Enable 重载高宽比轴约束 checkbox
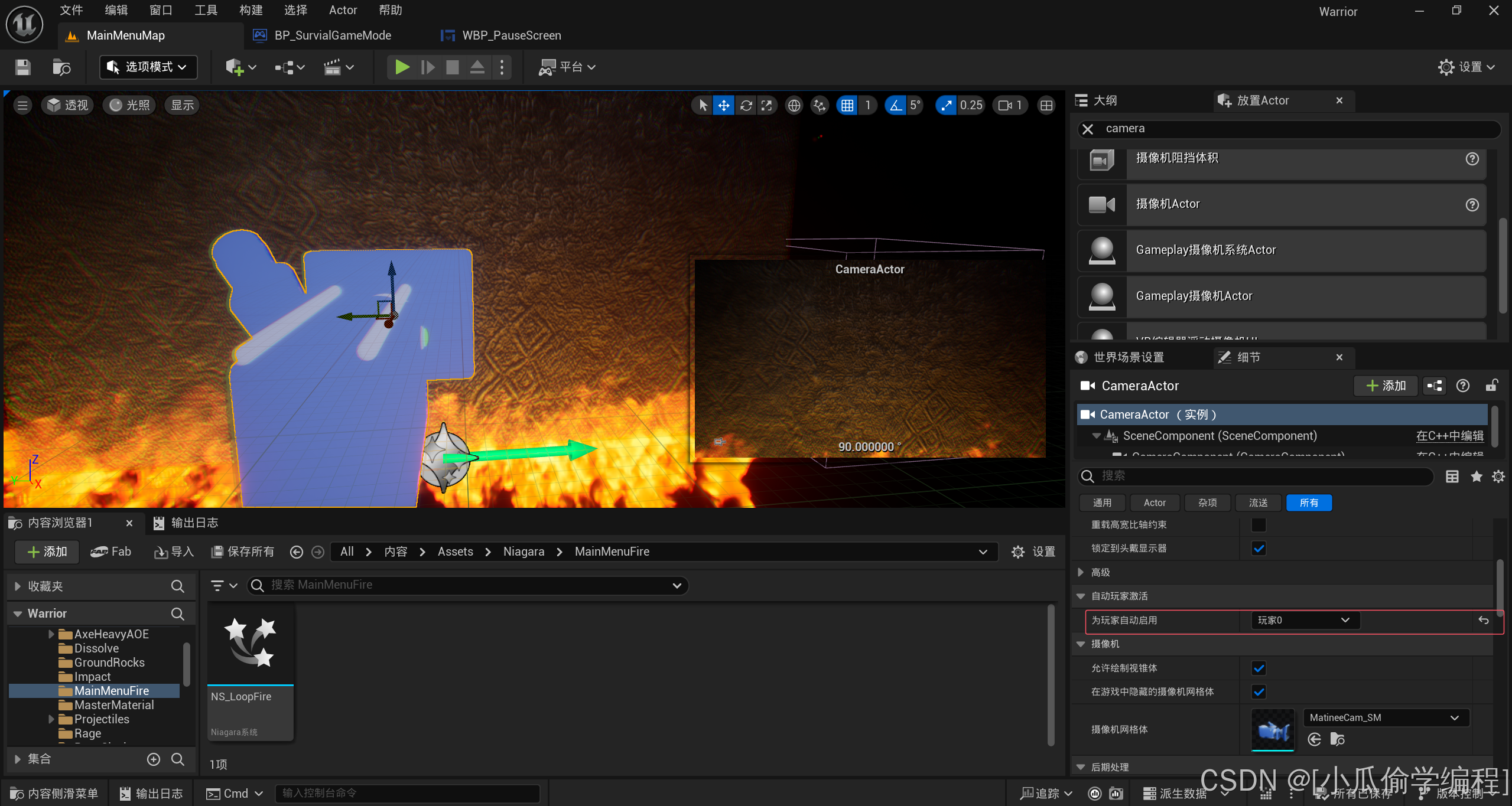Screen dimensions: 1512x806 click(1259, 525)
